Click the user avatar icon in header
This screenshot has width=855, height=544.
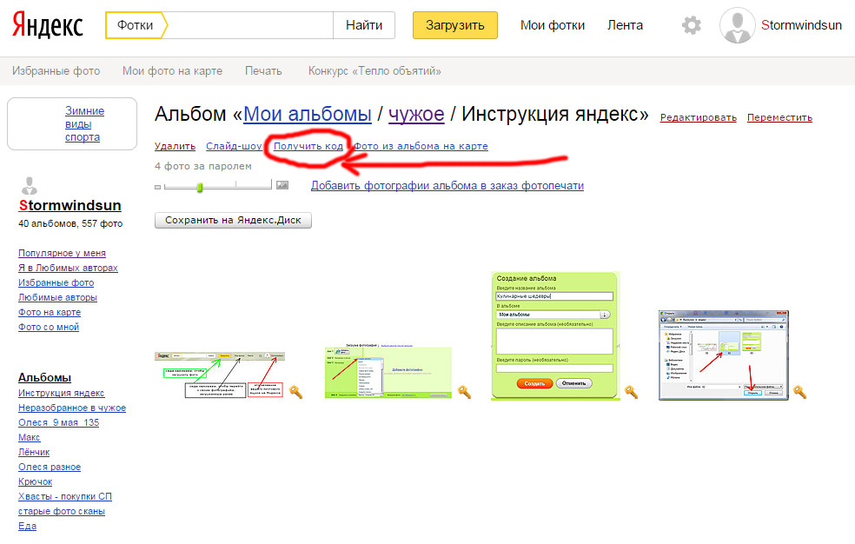coord(737,25)
